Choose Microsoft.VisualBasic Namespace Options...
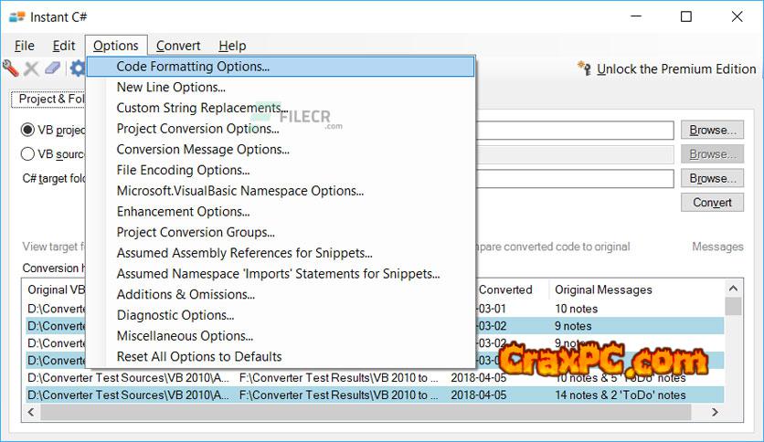764x442 pixels. pos(281,191)
